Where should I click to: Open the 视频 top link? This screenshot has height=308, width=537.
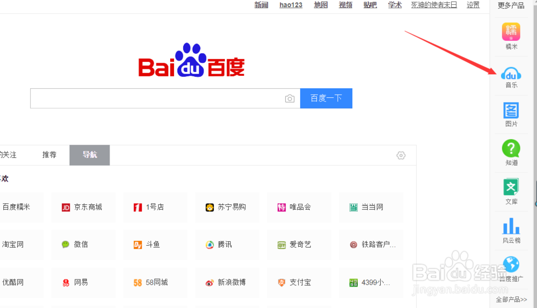pos(345,5)
